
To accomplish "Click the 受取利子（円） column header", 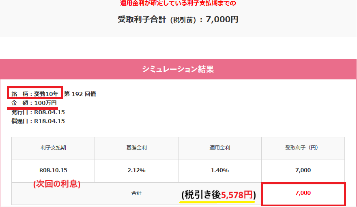I will [x=303, y=148].
